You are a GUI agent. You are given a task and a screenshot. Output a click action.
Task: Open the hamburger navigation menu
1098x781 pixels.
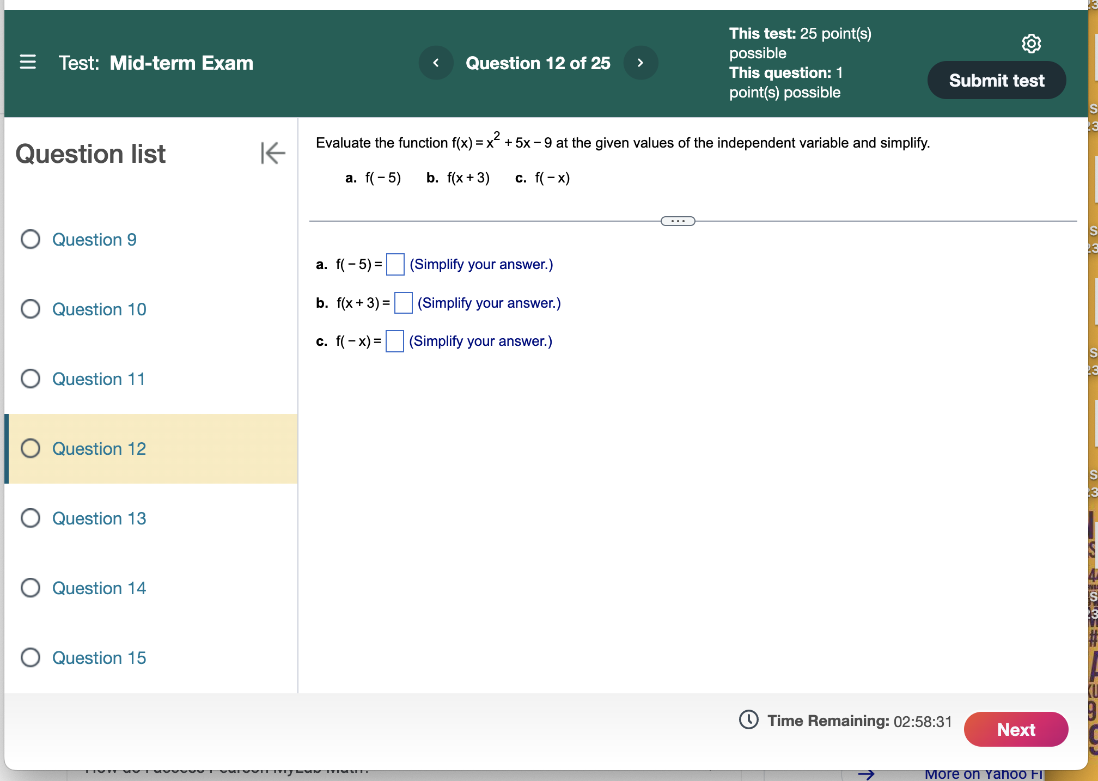tap(28, 63)
